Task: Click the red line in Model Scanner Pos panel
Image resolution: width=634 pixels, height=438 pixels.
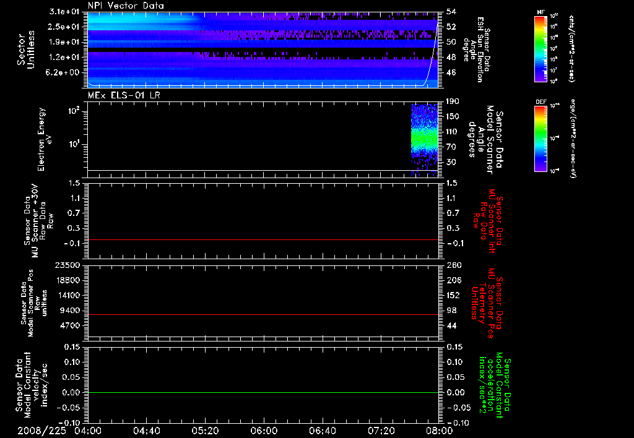Action: [263, 314]
